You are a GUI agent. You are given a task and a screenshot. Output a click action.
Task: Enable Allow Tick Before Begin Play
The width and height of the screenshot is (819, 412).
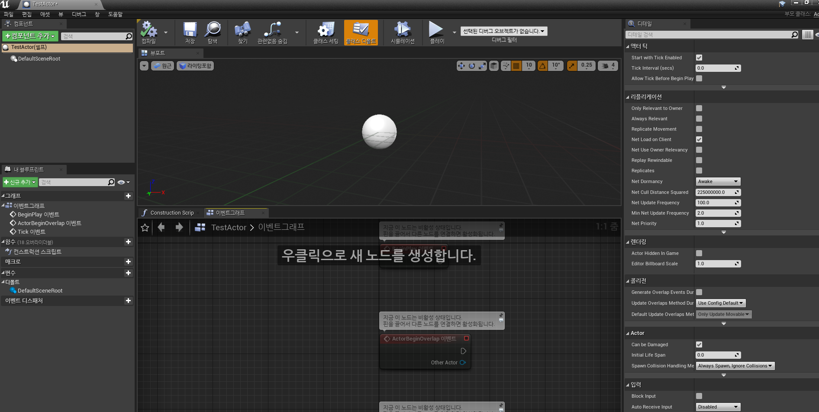(x=699, y=78)
